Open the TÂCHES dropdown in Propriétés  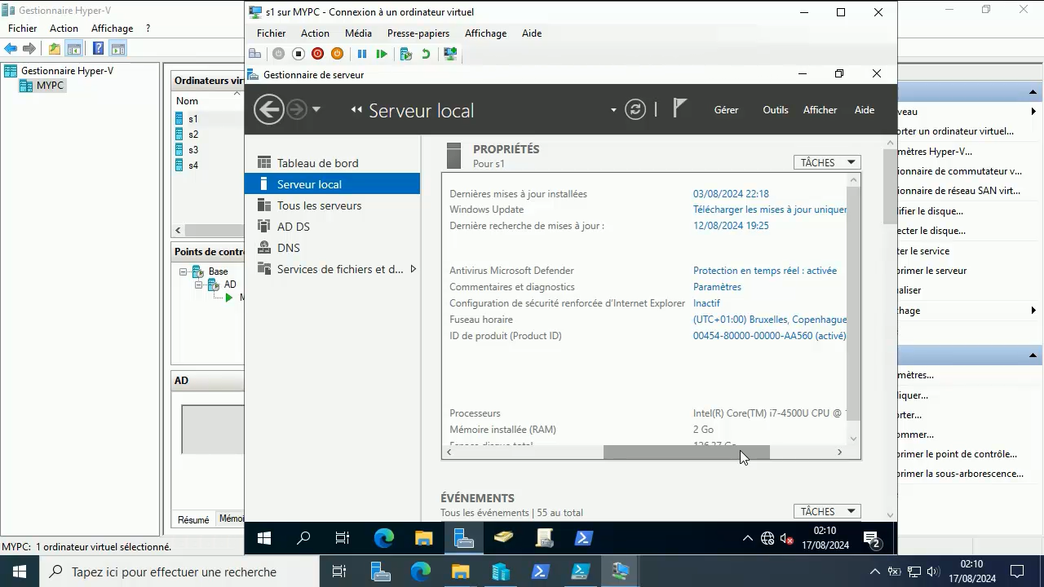(x=826, y=161)
